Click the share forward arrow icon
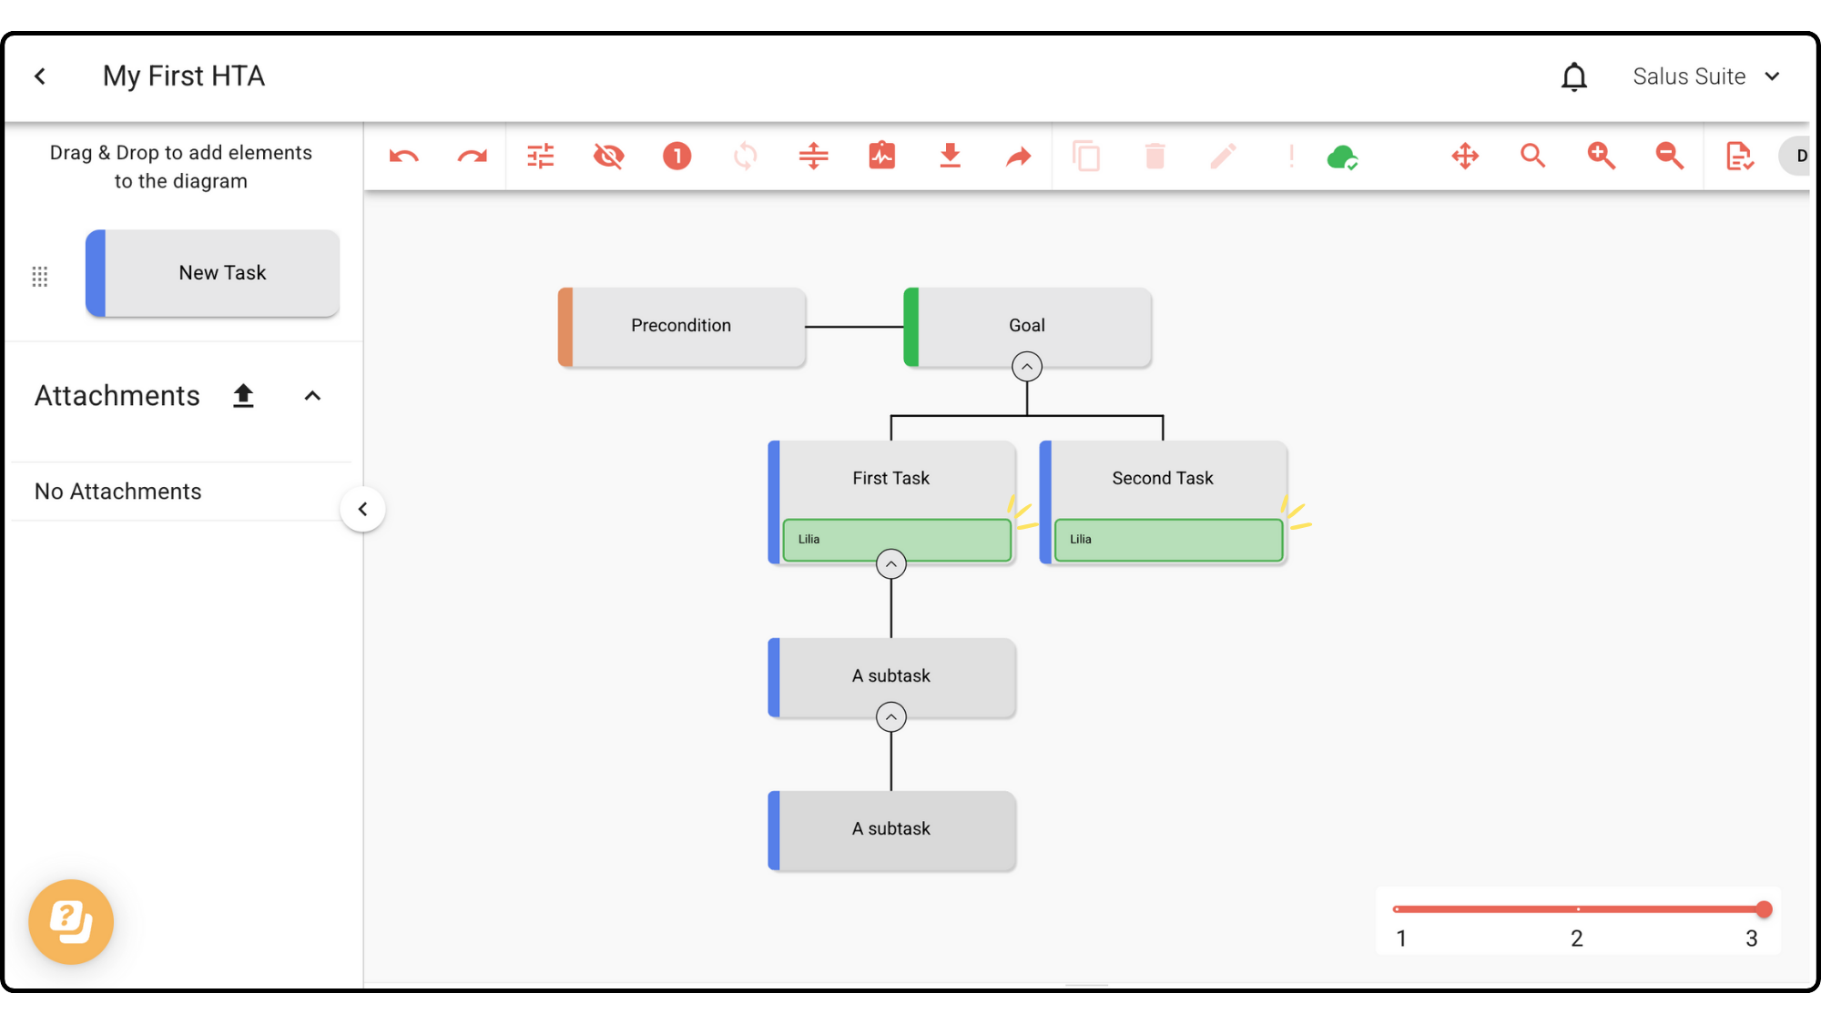This screenshot has width=1821, height=1024. point(1018,157)
